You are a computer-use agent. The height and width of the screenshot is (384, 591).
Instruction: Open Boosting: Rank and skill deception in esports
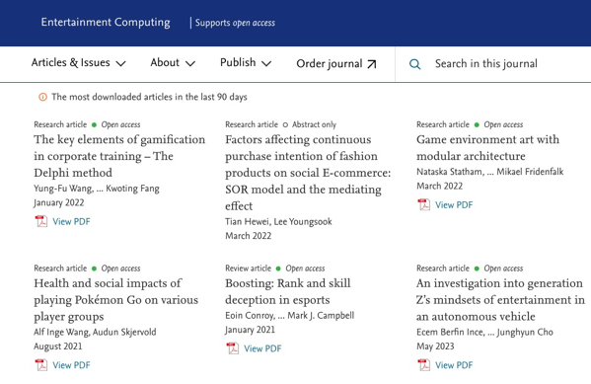(x=287, y=291)
